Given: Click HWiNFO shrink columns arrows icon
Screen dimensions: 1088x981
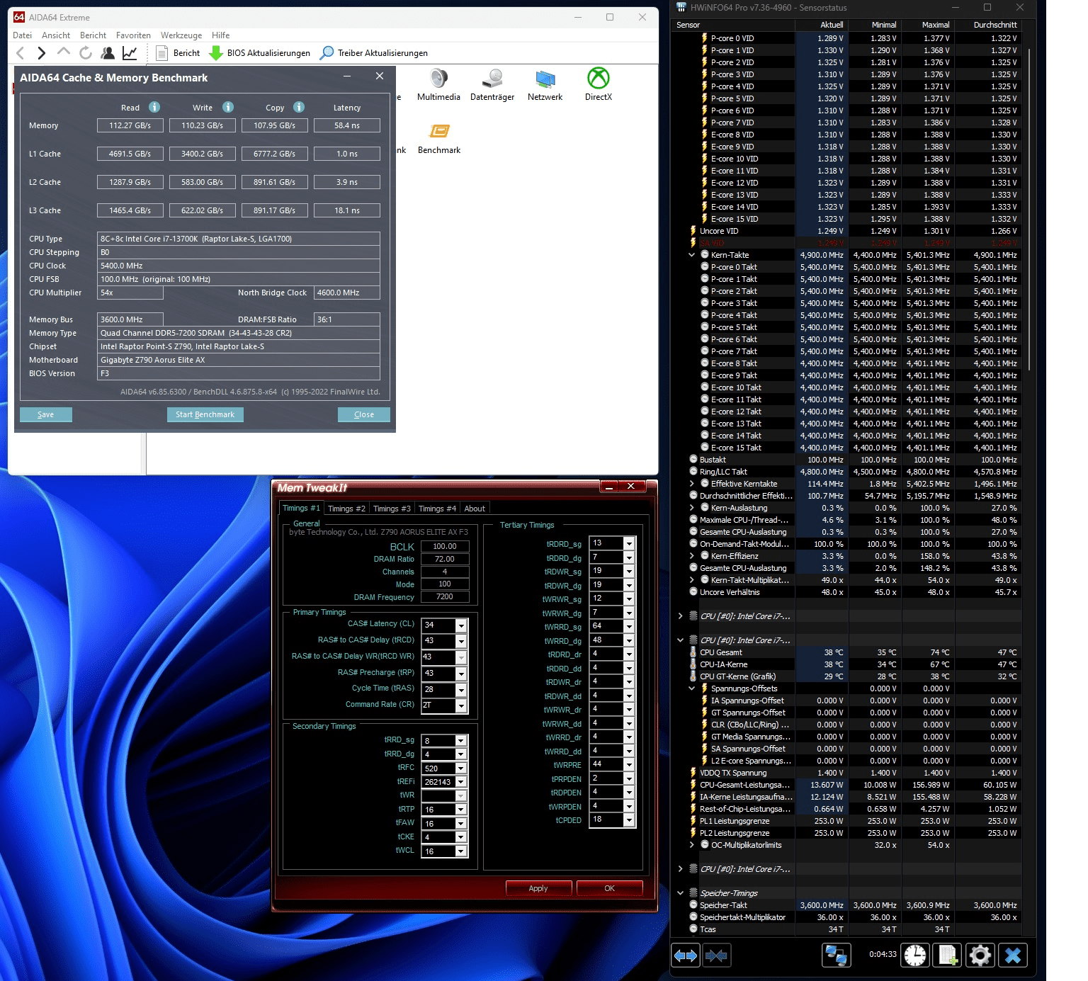Looking at the screenshot, I should point(716,956).
